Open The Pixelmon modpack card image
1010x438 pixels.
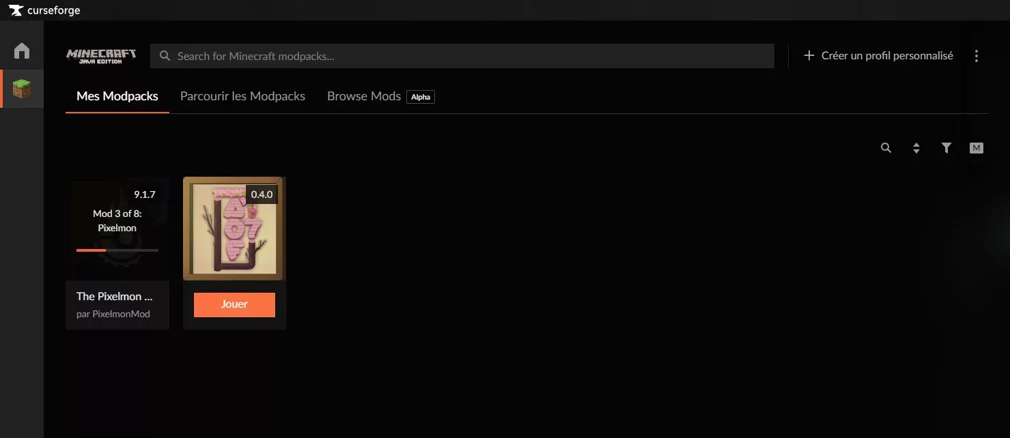[117, 229]
